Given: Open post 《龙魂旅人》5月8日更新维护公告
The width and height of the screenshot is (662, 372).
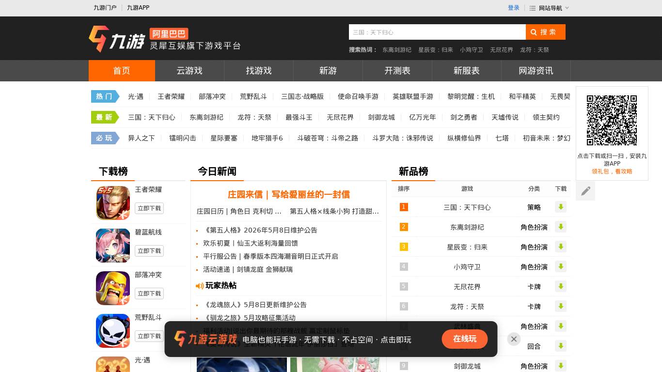Looking at the screenshot, I should tap(255, 305).
